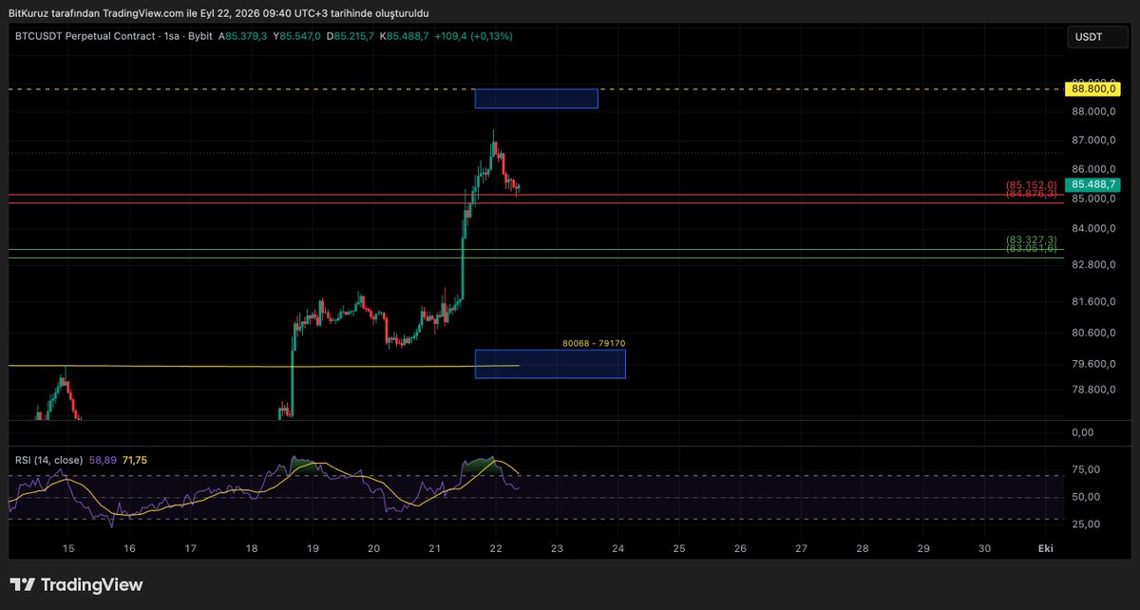Click 81.600,0 on the price axis

tap(1092, 302)
